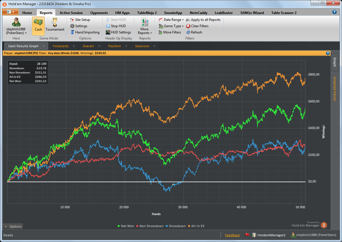Click the Net Won value $201,53

coord(41,81)
